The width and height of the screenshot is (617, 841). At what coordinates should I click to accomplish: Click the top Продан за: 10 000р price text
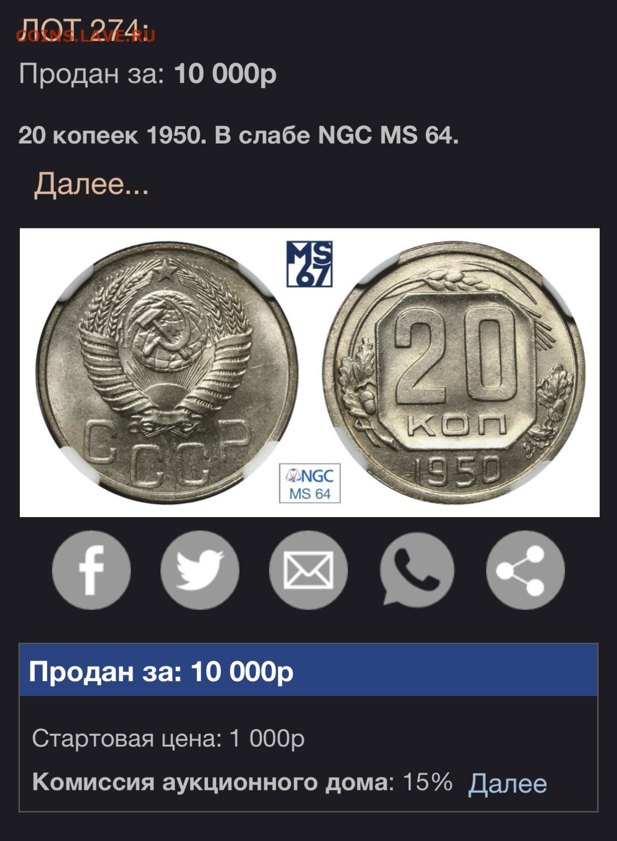pyautogui.click(x=148, y=75)
